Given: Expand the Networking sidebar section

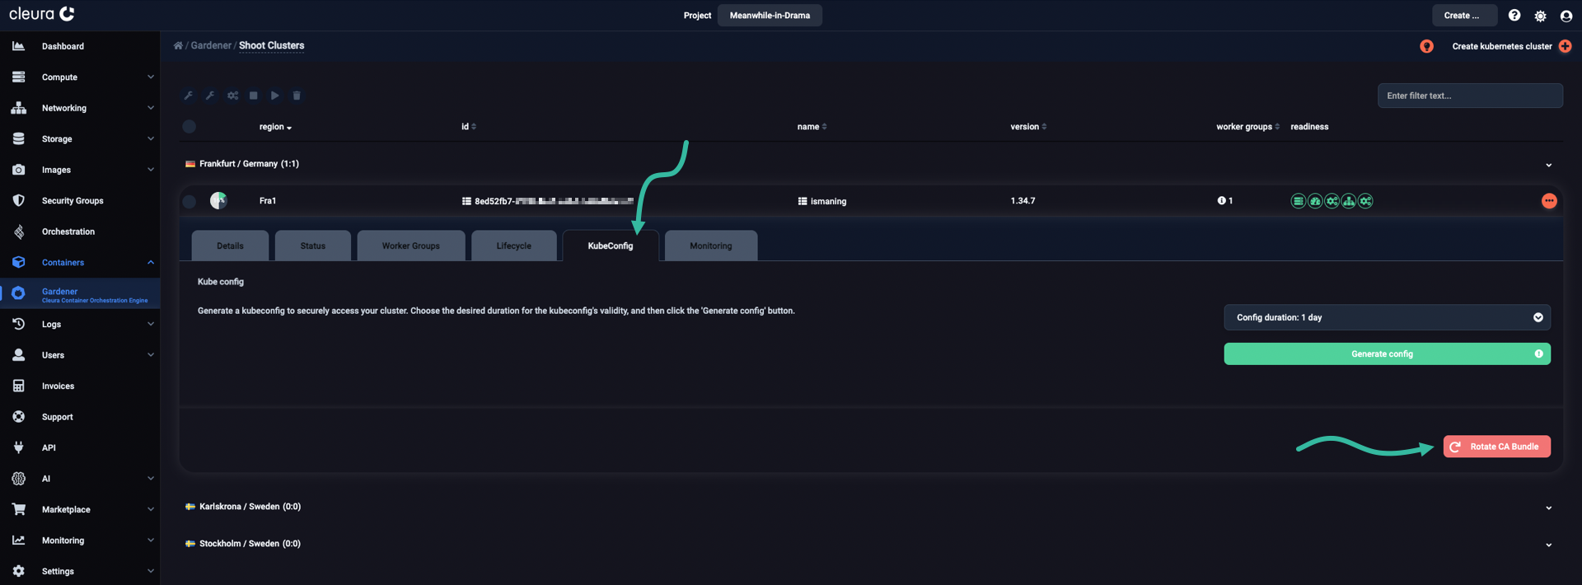Looking at the screenshot, I should tap(80, 108).
